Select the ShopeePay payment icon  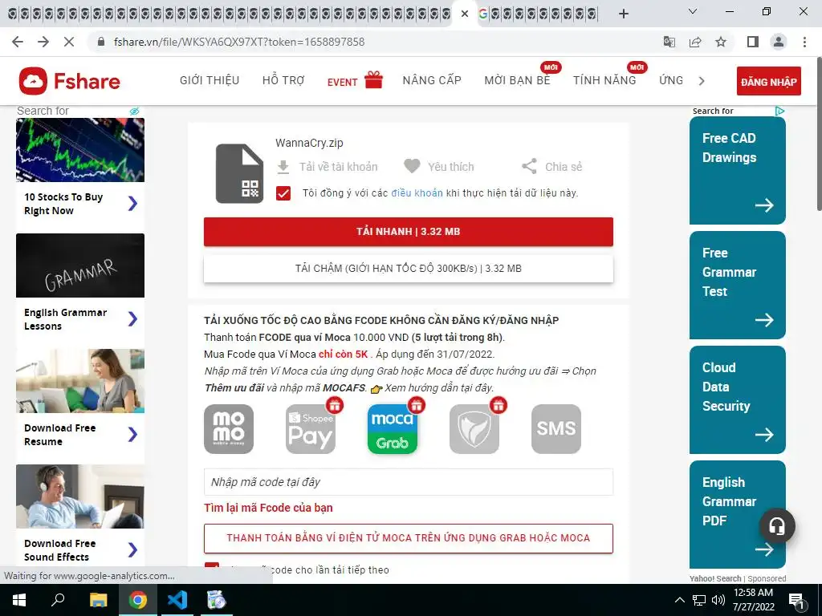pos(311,429)
